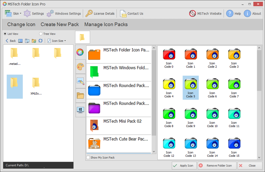
Task: Choose red Icon Code 0
Action: coord(169,58)
